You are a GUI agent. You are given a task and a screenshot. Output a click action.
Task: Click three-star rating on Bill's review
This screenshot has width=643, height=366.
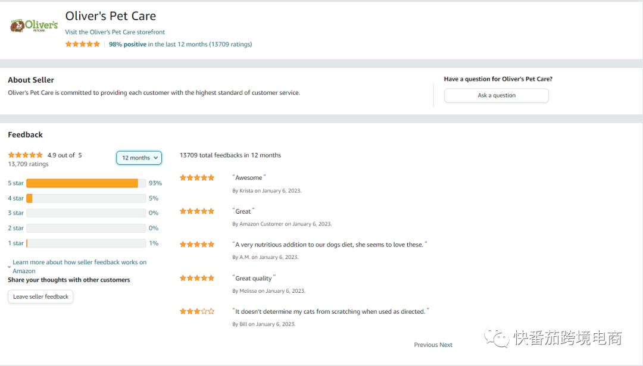coord(197,311)
